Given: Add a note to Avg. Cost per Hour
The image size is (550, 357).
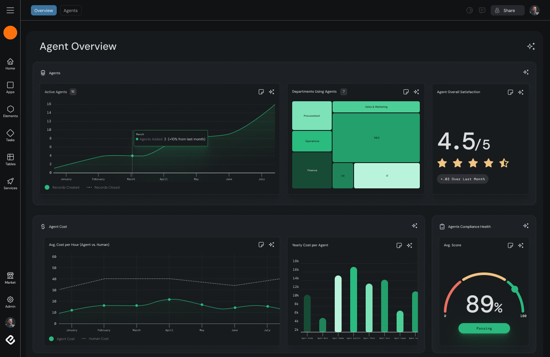Looking at the screenshot, I should (261, 245).
